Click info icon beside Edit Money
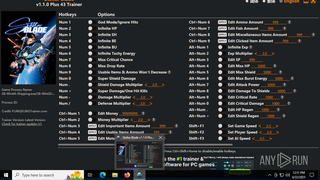 pos(143,113)
